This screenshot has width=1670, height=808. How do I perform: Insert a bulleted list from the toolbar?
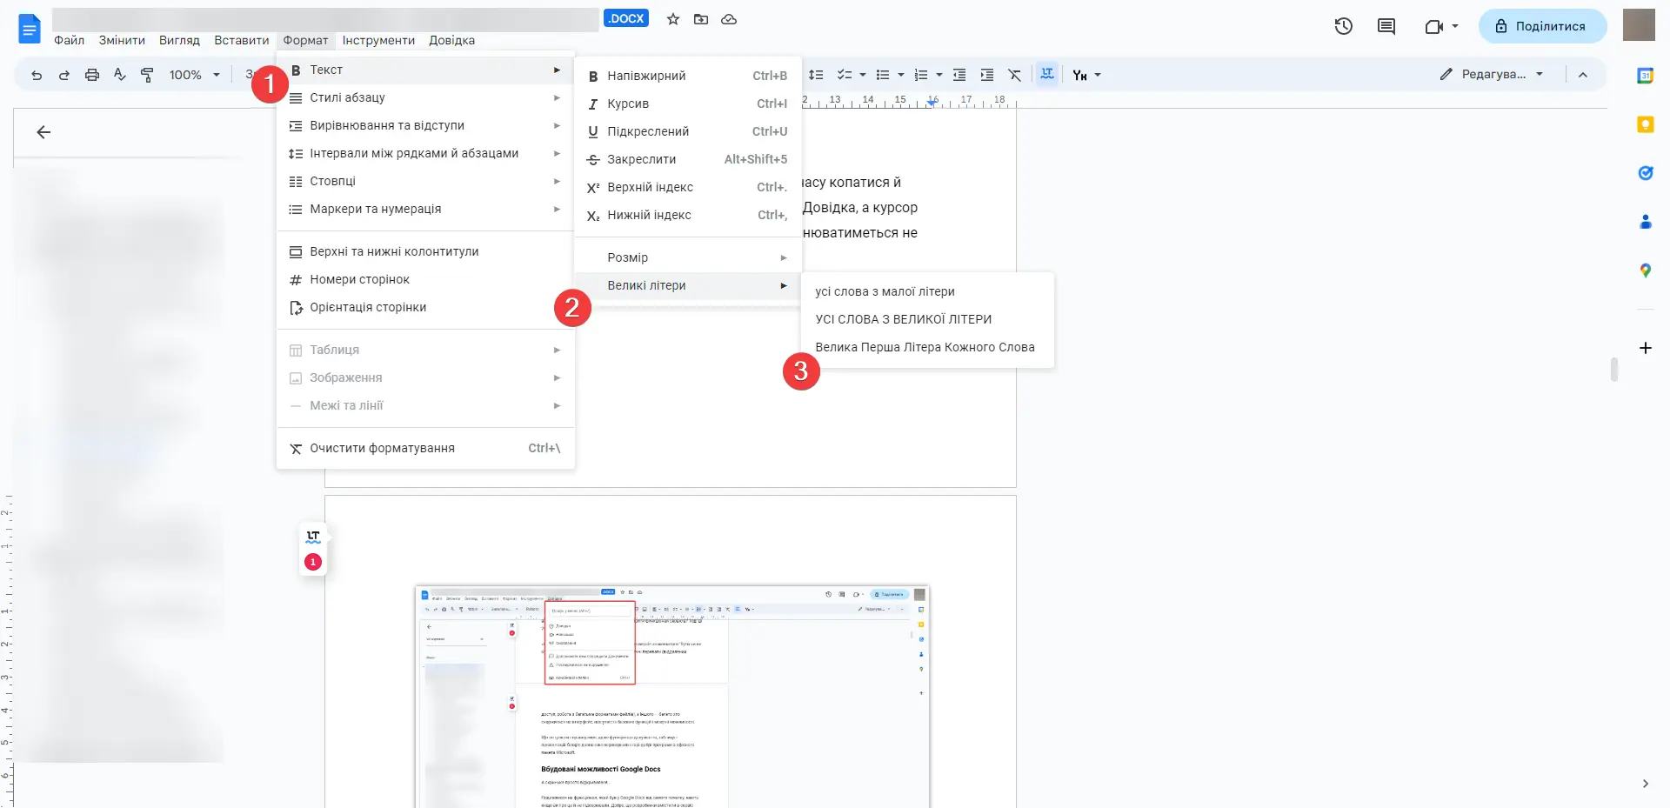pyautogui.click(x=883, y=75)
